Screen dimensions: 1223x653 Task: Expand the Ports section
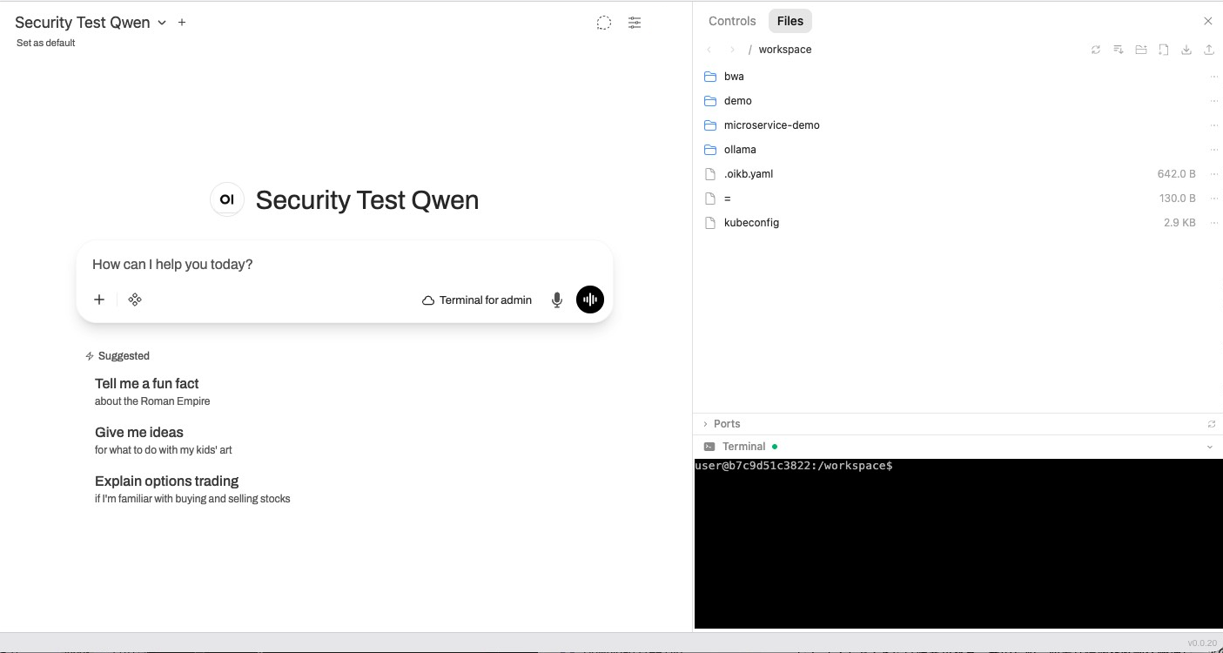(722, 424)
